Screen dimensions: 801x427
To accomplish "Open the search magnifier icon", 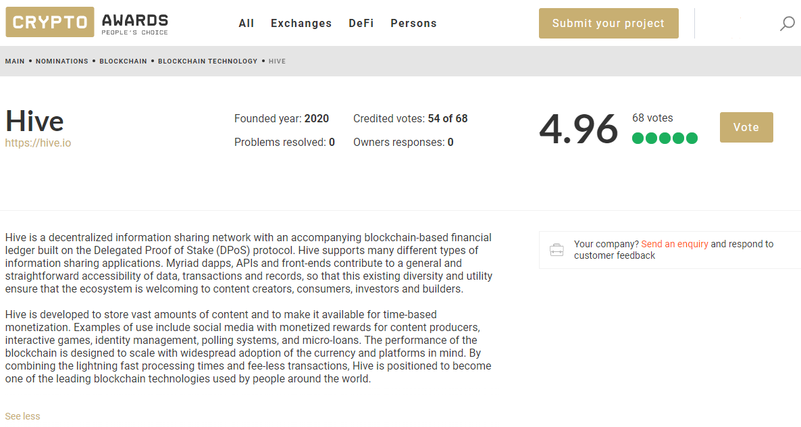I will click(x=787, y=24).
